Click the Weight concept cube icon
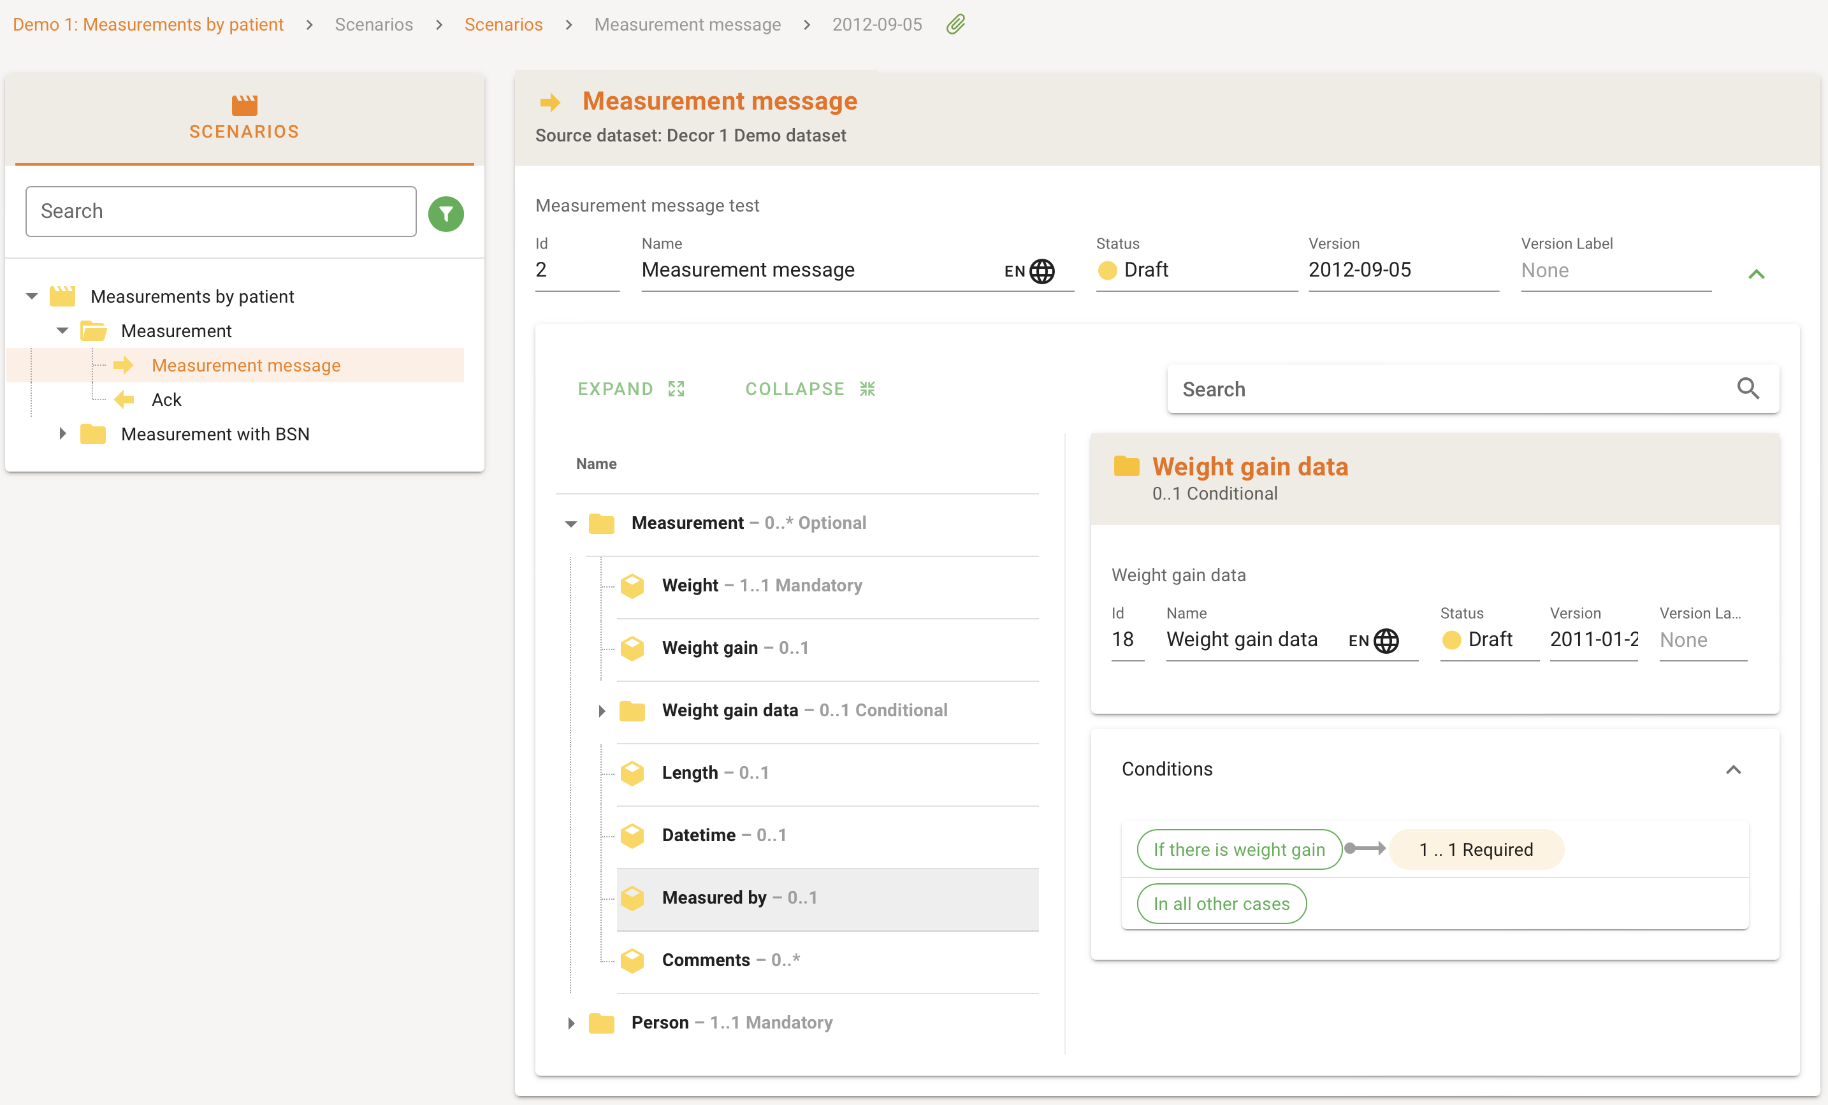Screen dimensions: 1828x1105 pyautogui.click(x=632, y=585)
